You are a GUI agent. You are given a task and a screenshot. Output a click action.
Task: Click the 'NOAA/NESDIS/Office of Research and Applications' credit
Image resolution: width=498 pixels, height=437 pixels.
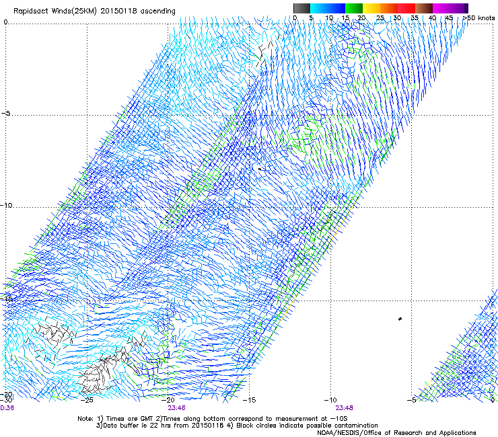point(396,432)
